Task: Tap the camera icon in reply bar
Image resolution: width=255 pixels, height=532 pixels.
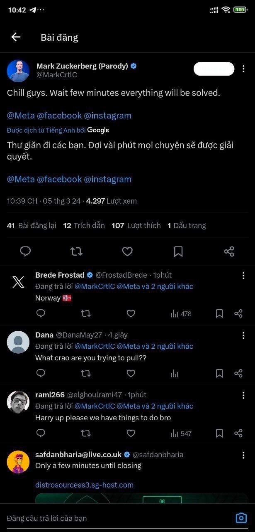Action: (241, 518)
